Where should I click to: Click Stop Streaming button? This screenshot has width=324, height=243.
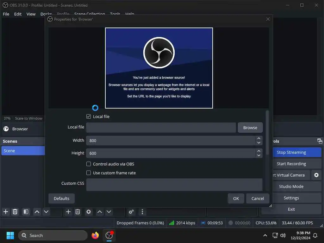coord(297,153)
